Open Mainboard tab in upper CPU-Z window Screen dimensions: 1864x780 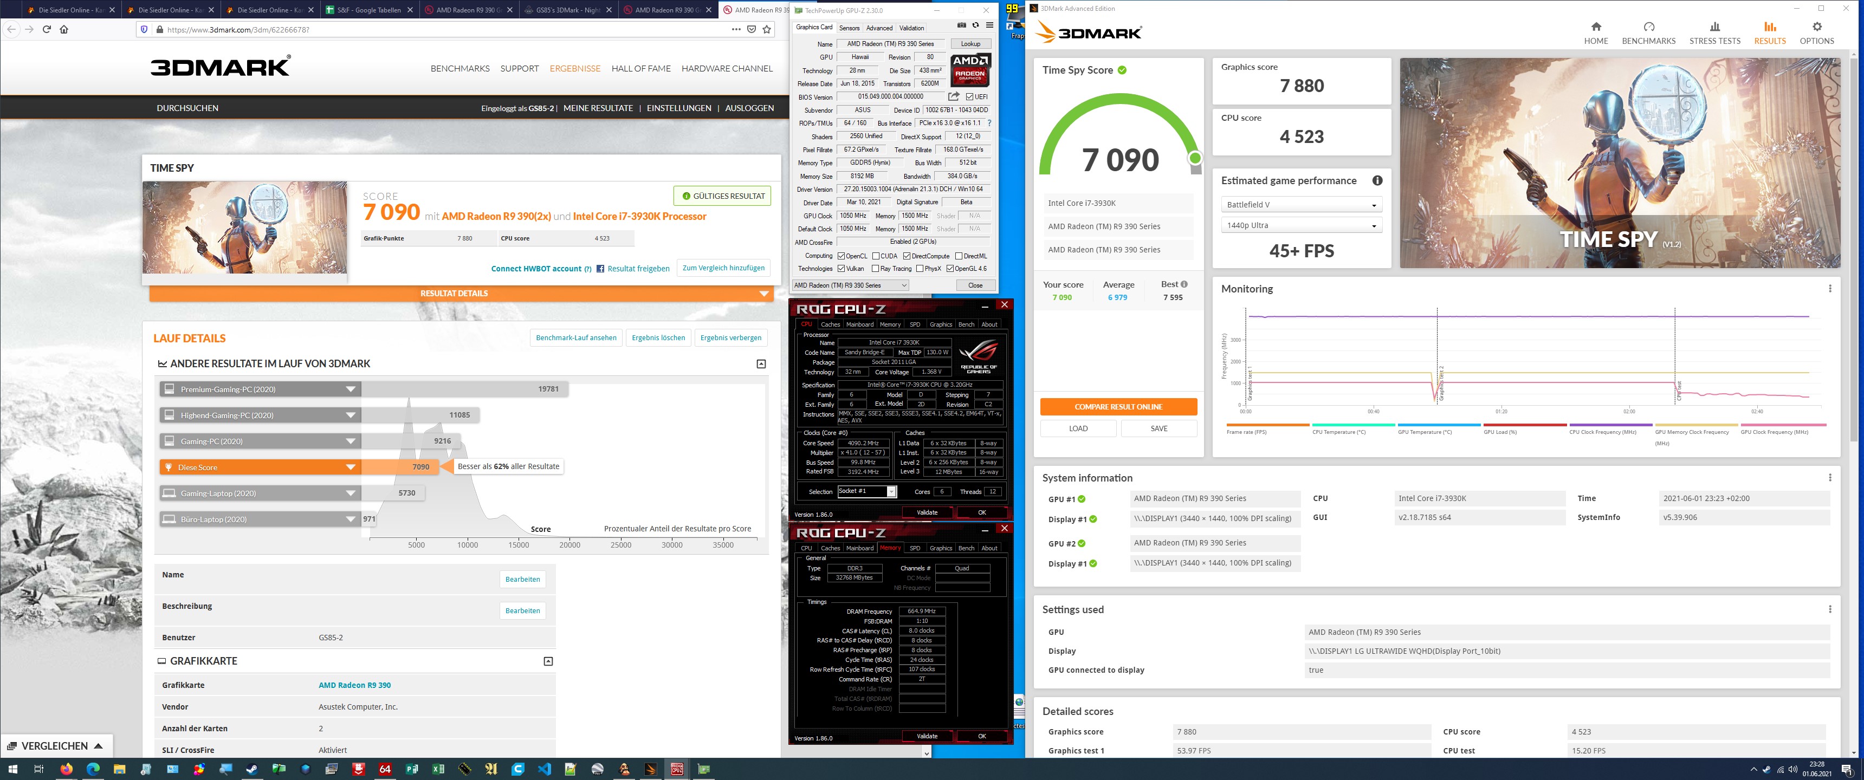click(859, 325)
